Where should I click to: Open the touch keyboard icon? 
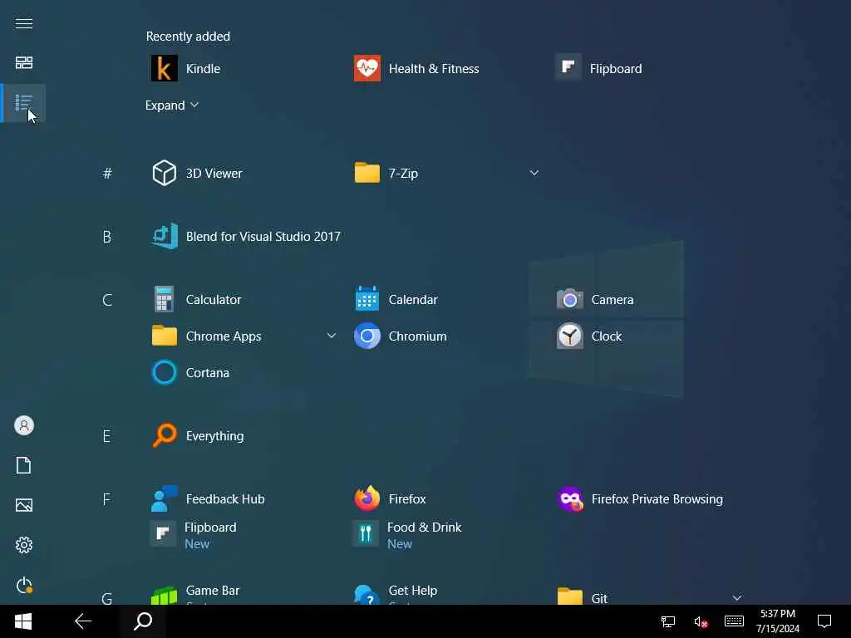tap(734, 621)
